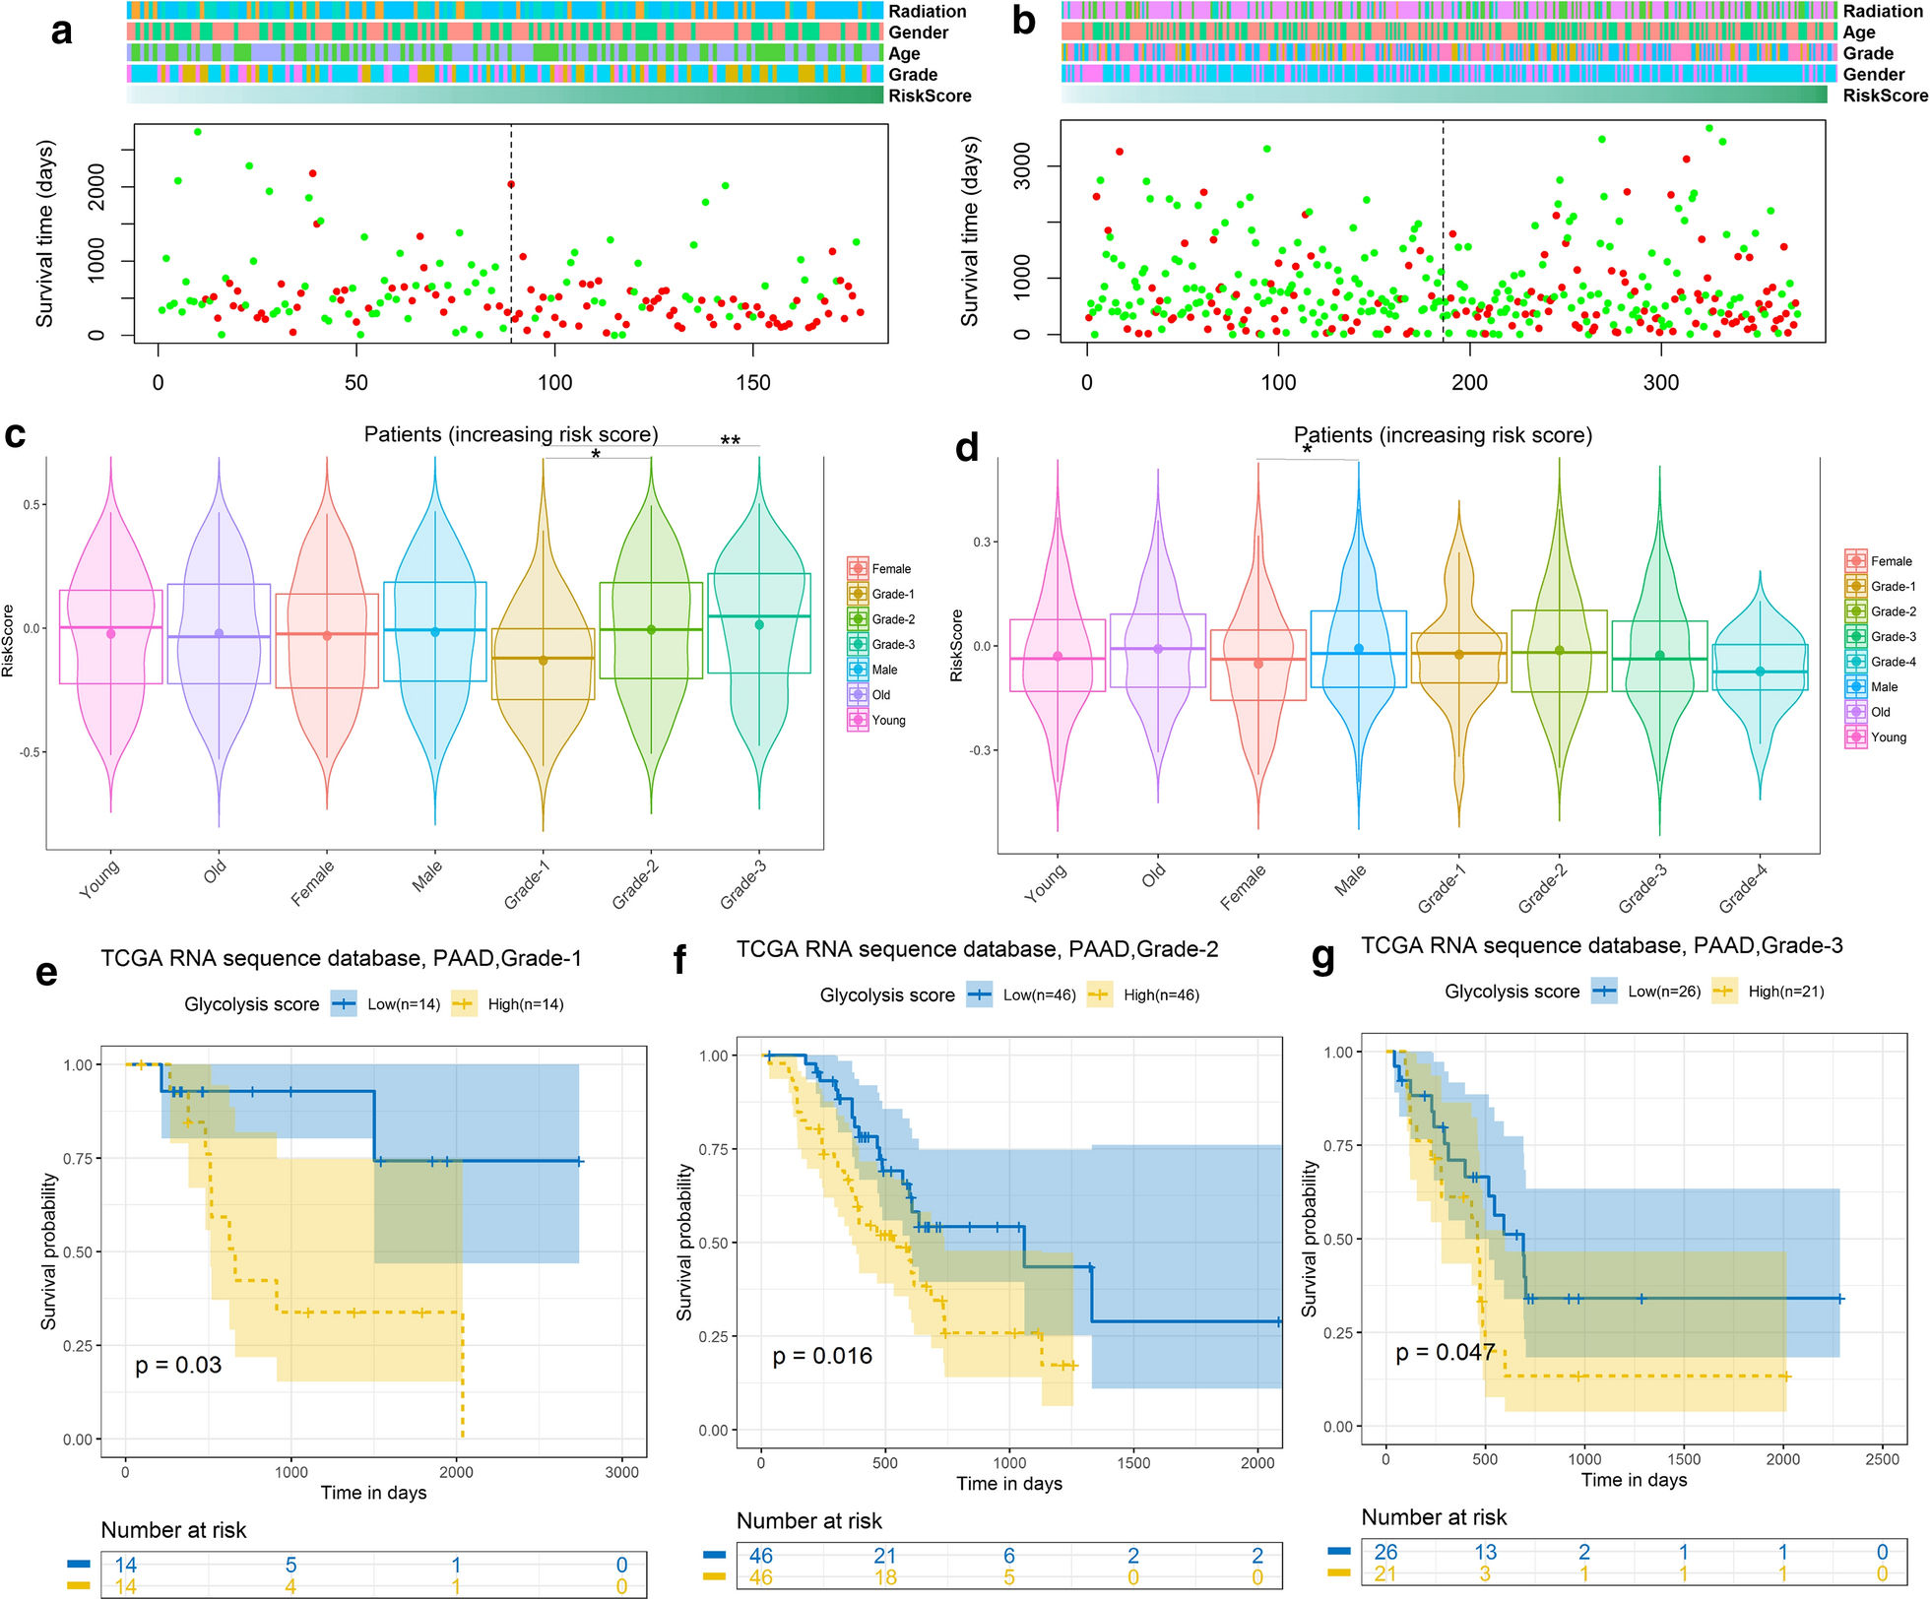Screen dimensions: 1930x1601
Task: Click the Grade-2 swatch in panel c legend
Action: tap(858, 619)
